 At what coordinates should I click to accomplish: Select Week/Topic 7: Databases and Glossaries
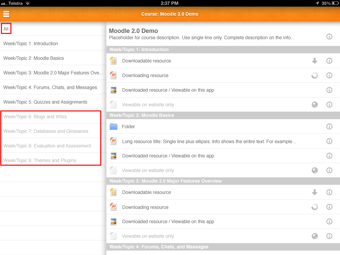(53, 131)
